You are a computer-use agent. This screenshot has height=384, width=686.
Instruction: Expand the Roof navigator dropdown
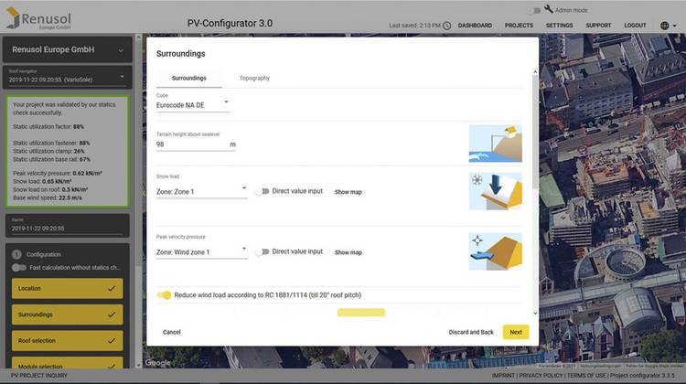(x=122, y=77)
